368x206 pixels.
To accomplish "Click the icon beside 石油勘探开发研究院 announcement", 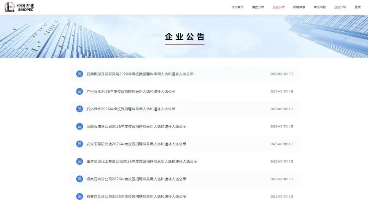I will coord(79,74).
